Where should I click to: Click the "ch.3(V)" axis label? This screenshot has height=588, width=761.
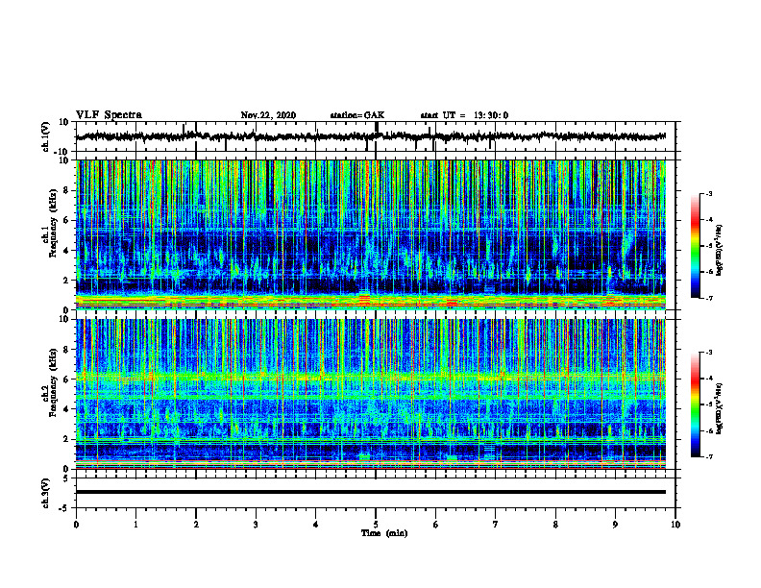46,493
